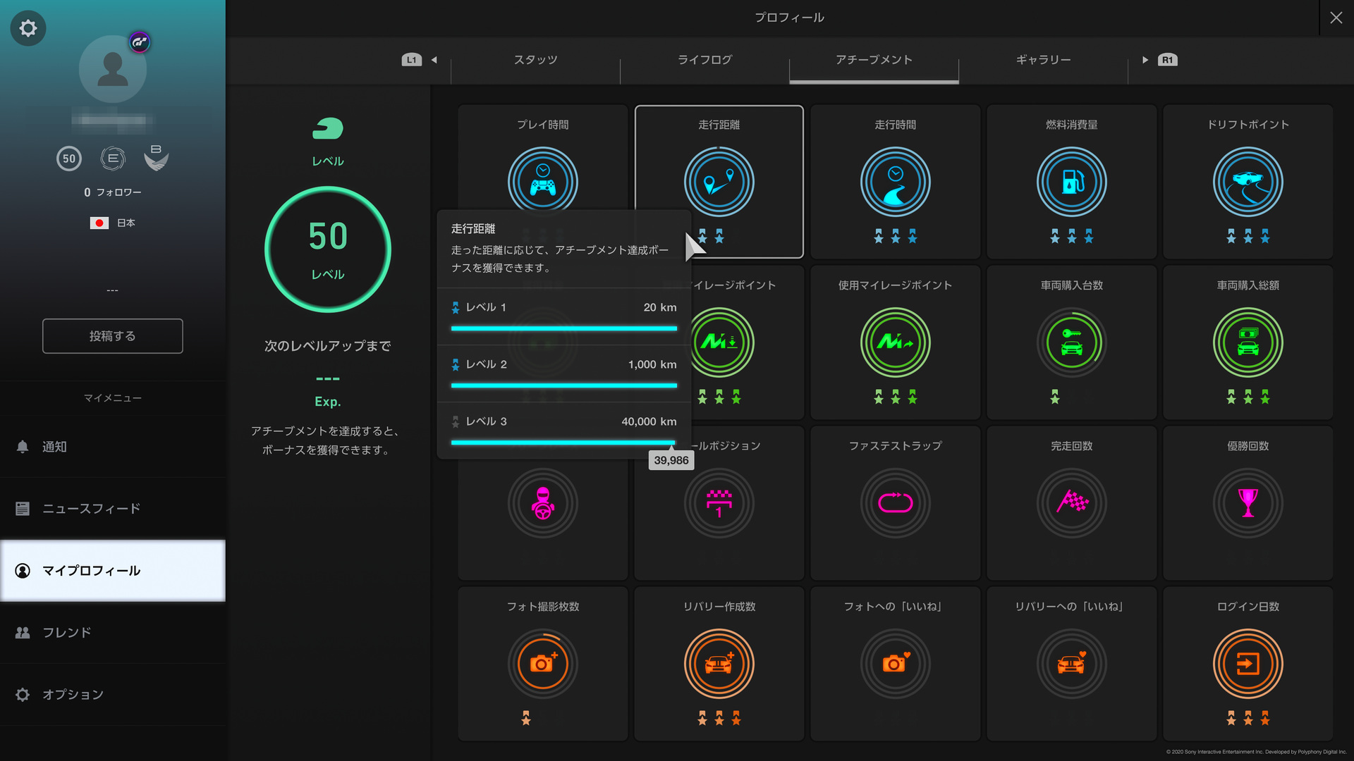This screenshot has height=761, width=1354.
Task: Open the 燃料消費量 fuel pump icon
Action: pyautogui.click(x=1072, y=182)
